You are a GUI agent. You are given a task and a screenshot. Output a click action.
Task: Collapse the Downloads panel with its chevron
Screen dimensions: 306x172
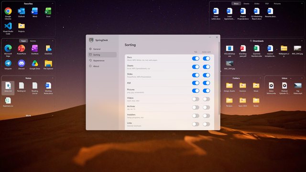tap(302, 41)
